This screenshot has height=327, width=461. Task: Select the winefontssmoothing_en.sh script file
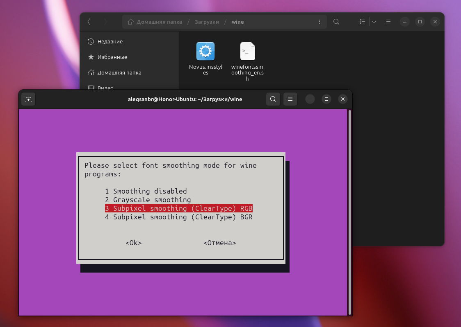(x=247, y=52)
